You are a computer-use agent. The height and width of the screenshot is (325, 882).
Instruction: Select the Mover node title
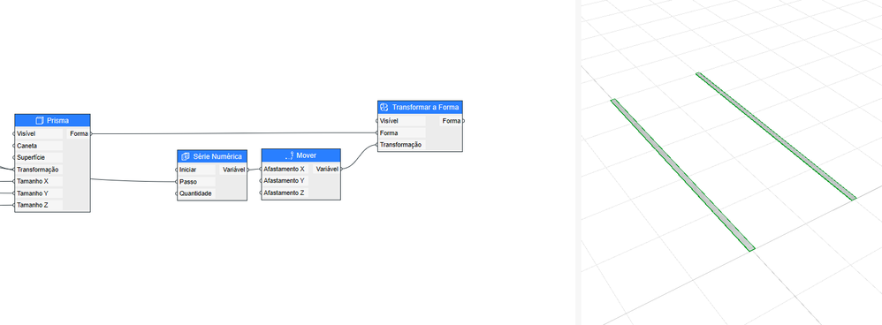pyautogui.click(x=307, y=155)
